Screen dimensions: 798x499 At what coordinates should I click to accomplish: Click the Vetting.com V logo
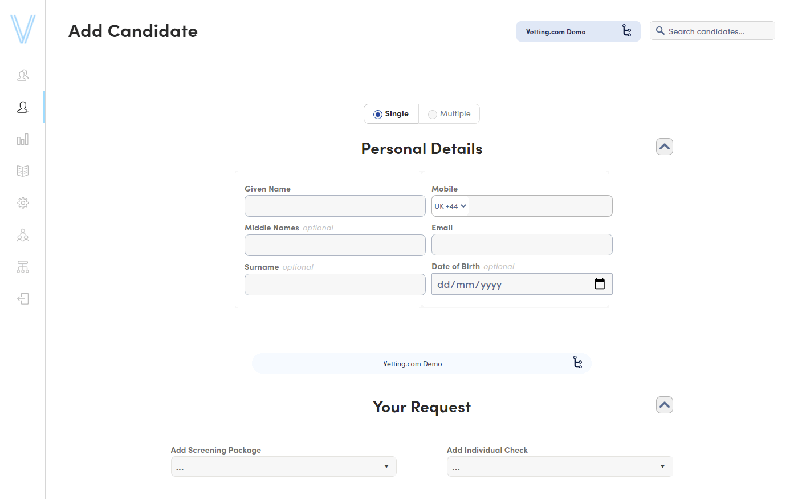[23, 29]
